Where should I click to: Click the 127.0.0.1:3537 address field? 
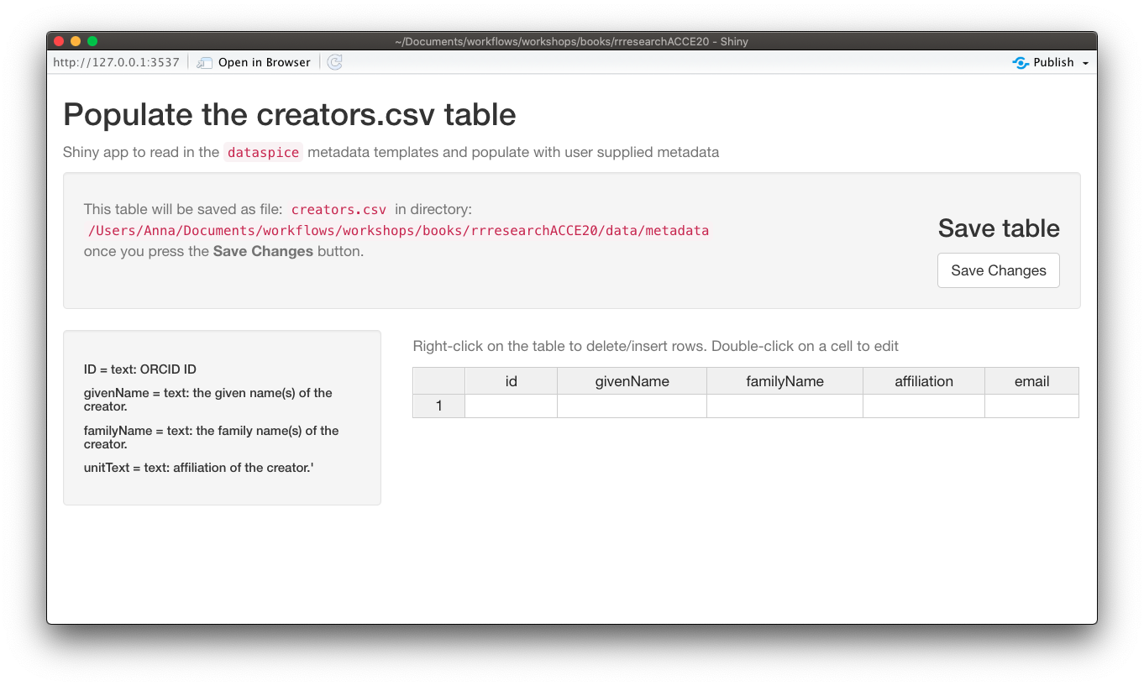pyautogui.click(x=116, y=63)
